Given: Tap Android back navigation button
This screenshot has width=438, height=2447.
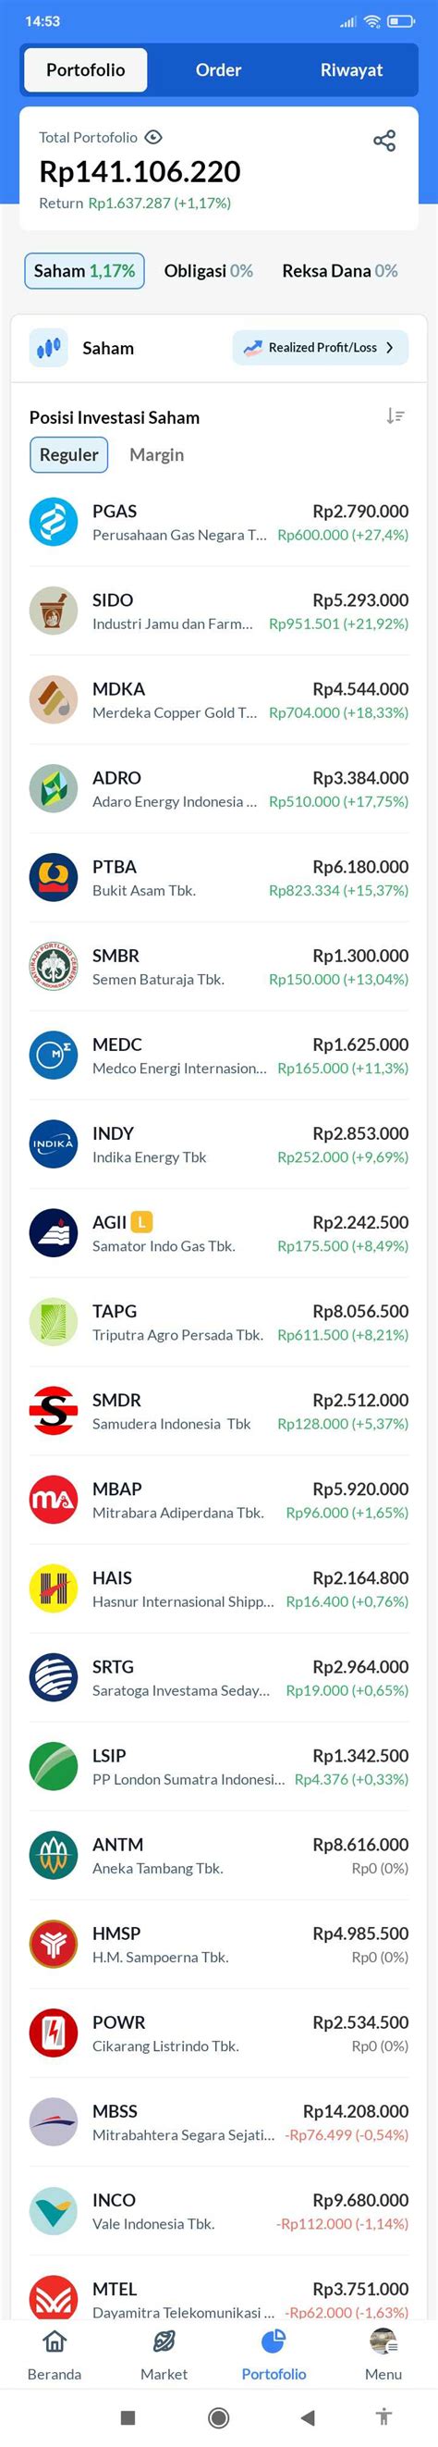Looking at the screenshot, I should tap(307, 2417).
